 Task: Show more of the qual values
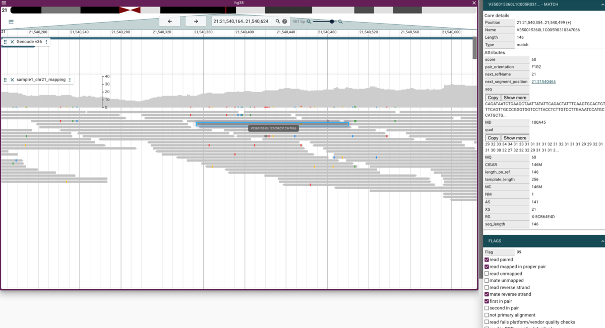pyautogui.click(x=515, y=138)
